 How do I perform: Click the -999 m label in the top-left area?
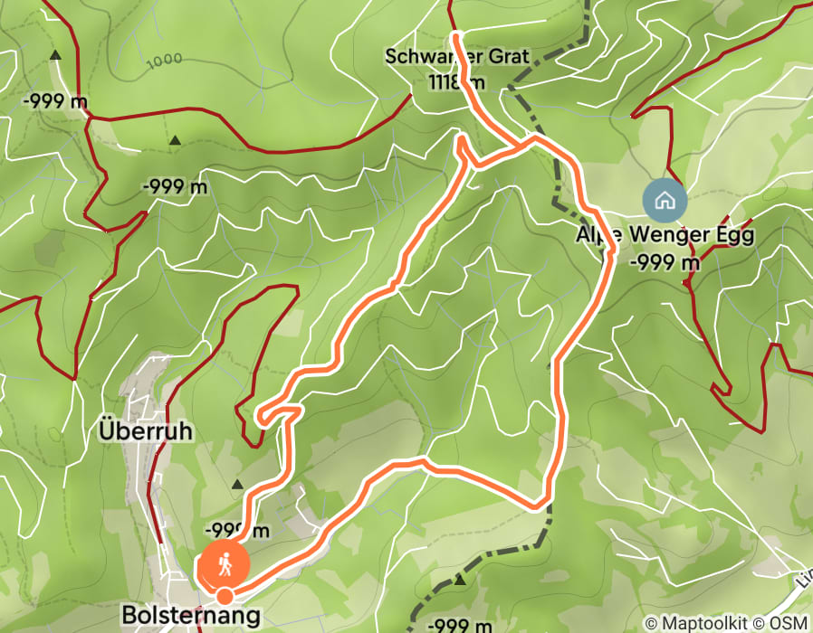[55, 101]
